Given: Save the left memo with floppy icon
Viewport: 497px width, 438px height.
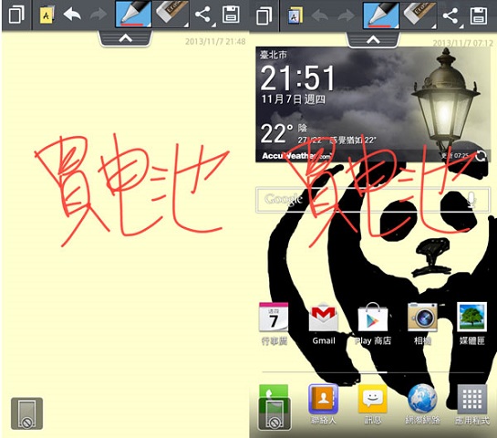Looking at the screenshot, I should coord(231,15).
